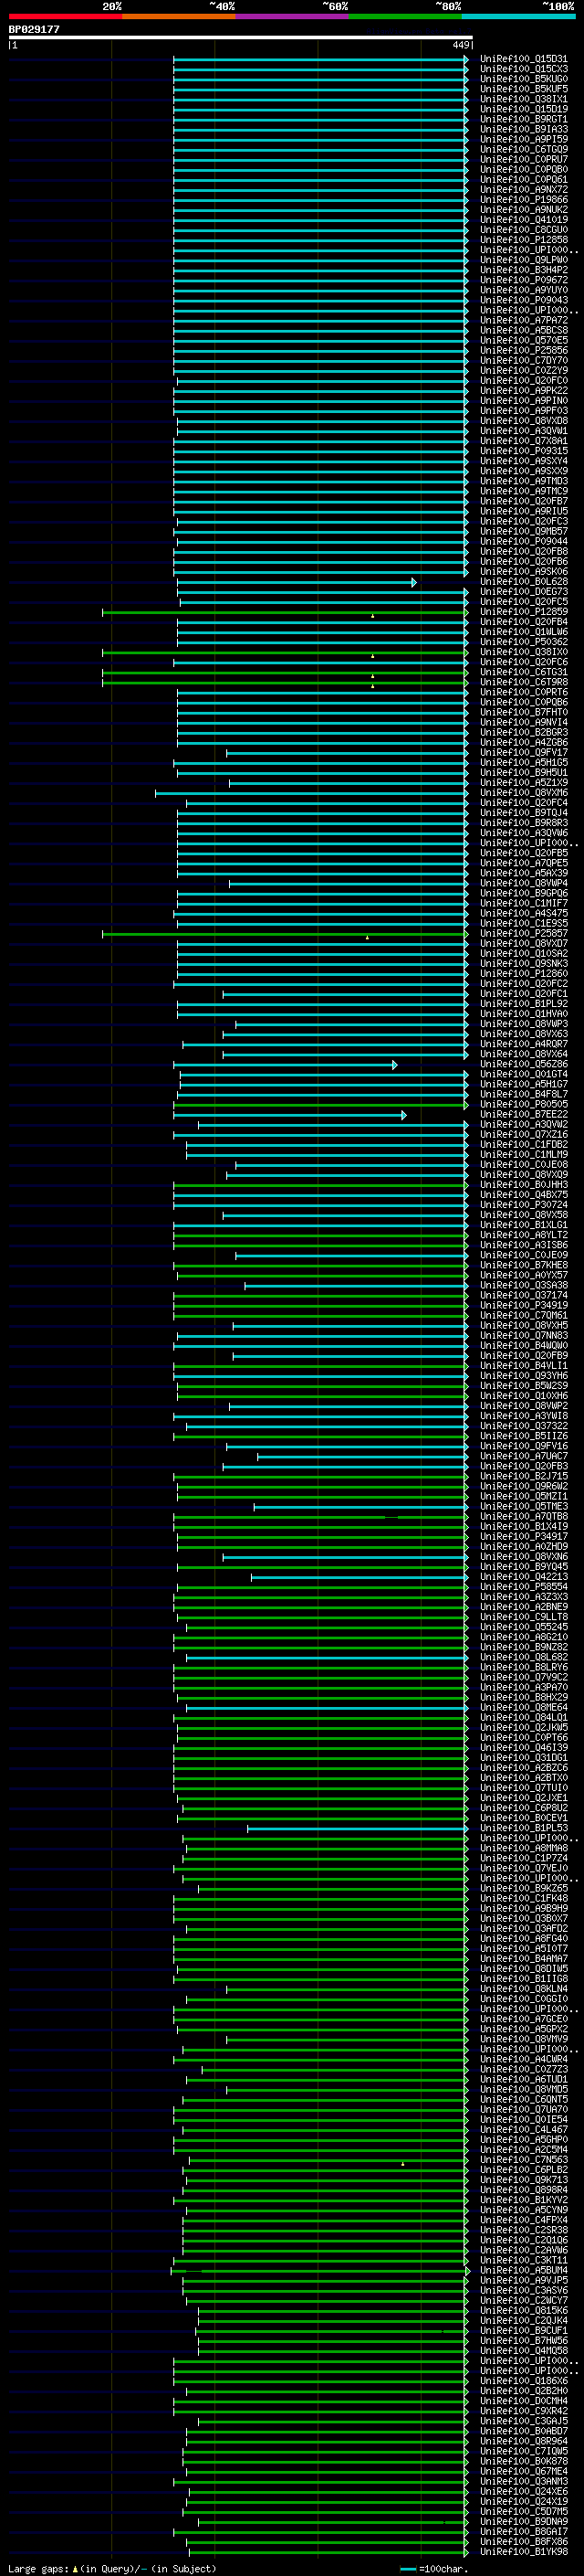Select the UniRef100_B2BGR3 label
Image resolution: width=584 pixels, height=2576 pixels.
coord(524,732)
